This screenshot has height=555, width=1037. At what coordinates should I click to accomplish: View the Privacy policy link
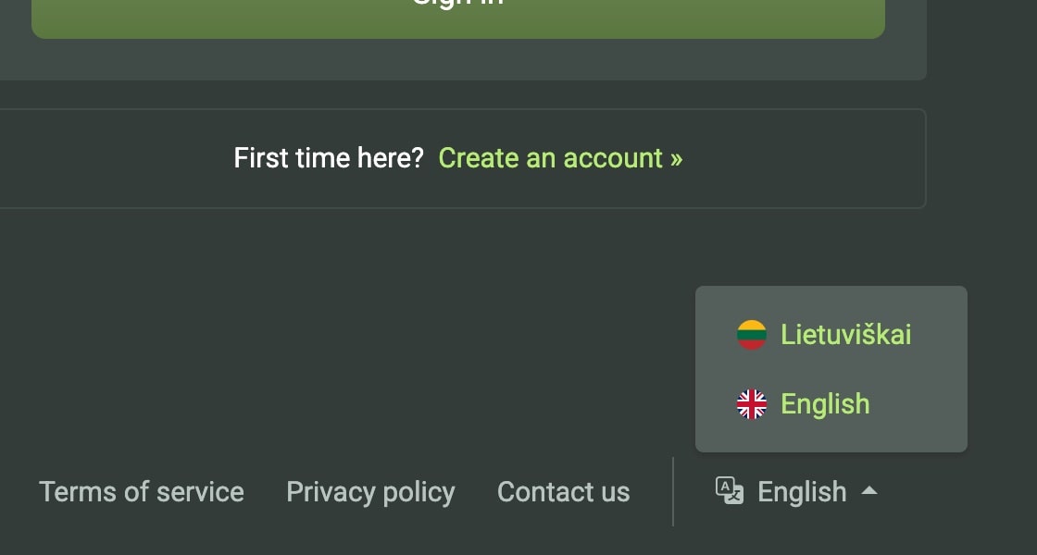(x=370, y=492)
